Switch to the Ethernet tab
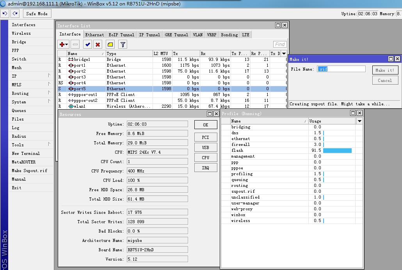Viewport: 402px width, 270px height. tap(94, 35)
